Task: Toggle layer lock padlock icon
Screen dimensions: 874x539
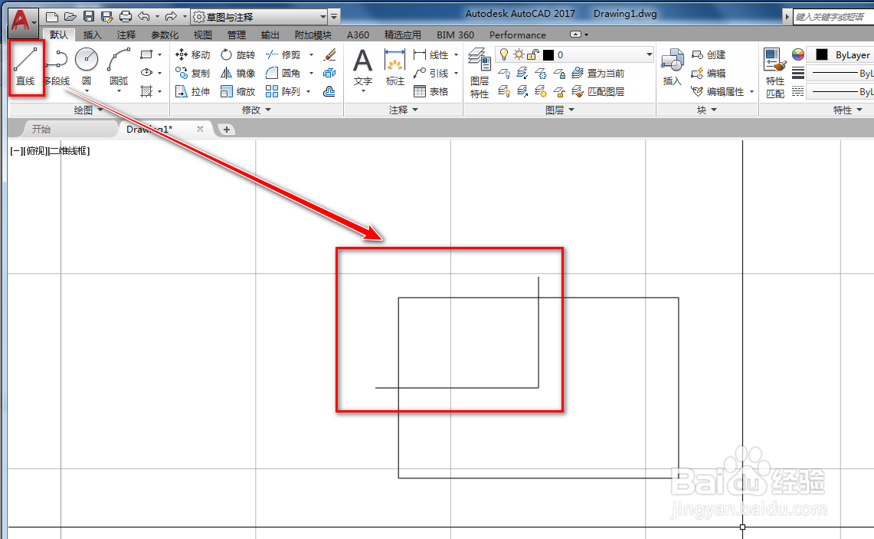Action: [x=533, y=54]
